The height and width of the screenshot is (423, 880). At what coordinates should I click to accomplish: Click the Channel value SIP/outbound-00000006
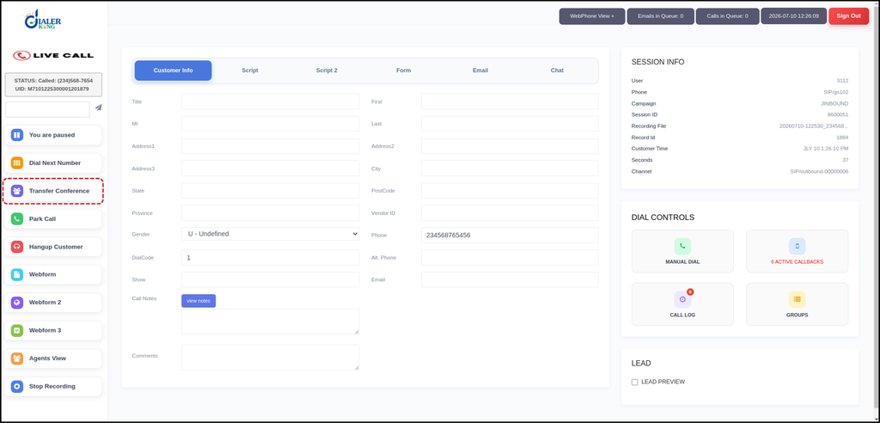(819, 171)
